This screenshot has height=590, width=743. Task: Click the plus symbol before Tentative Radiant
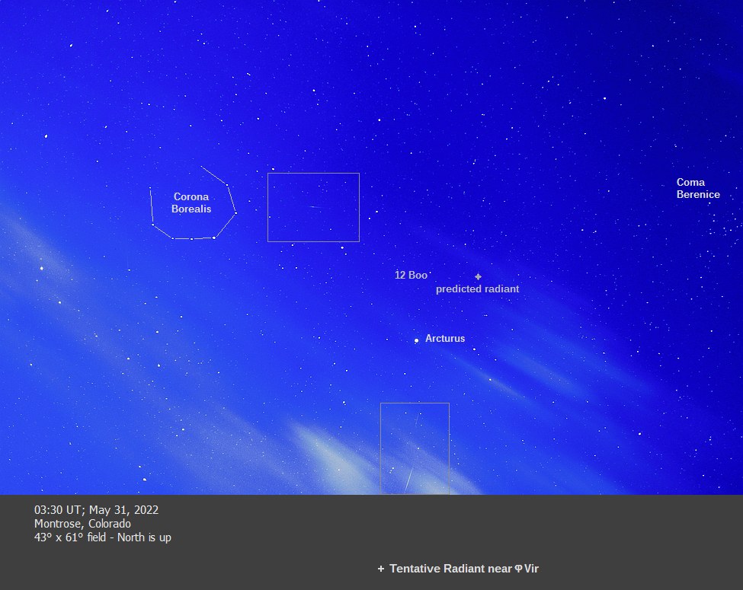point(381,569)
